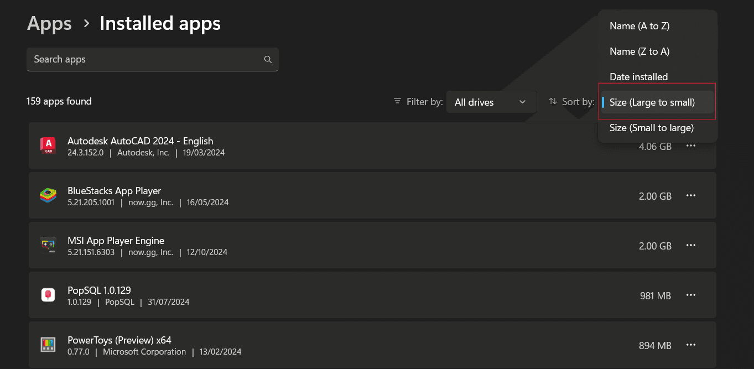
Task: Select MSI App Player Engine name text
Action: point(116,240)
